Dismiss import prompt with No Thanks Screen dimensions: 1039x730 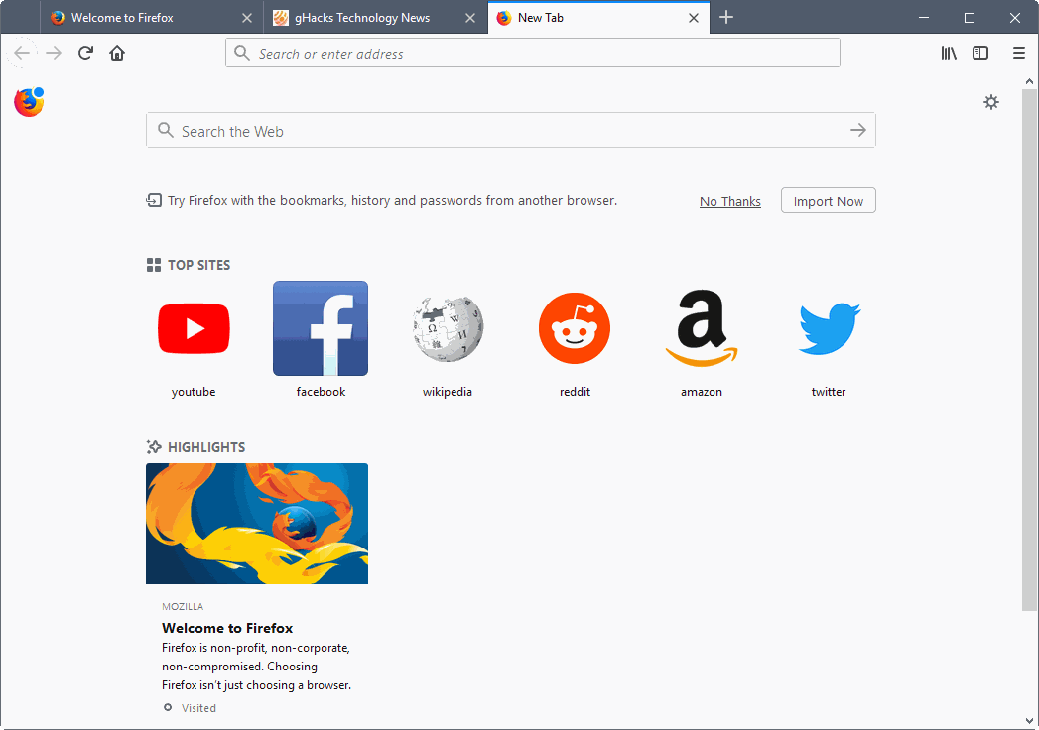tap(729, 201)
